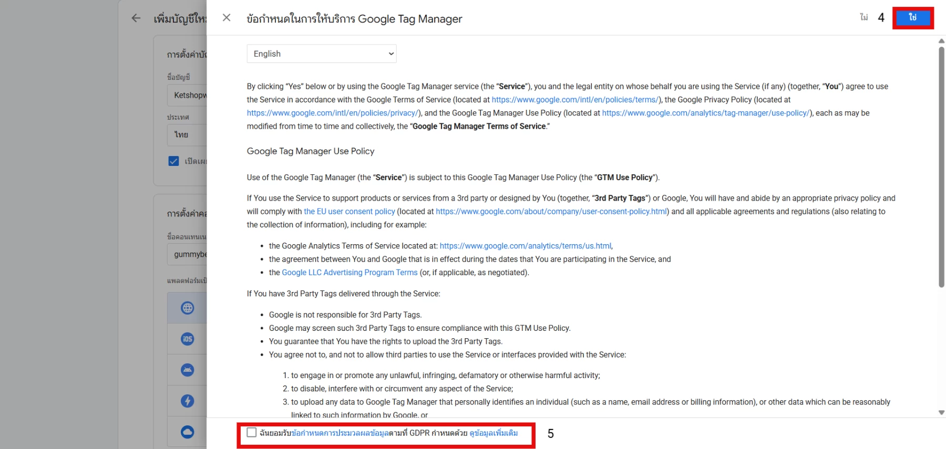Select the Web platform globe icon
Screen dimensions: 946x449
pyautogui.click(x=187, y=308)
